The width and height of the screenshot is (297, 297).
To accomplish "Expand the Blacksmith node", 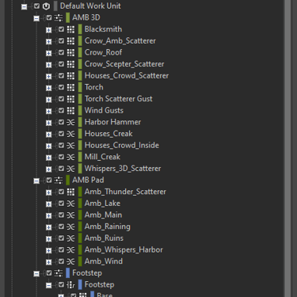I will [48, 30].
